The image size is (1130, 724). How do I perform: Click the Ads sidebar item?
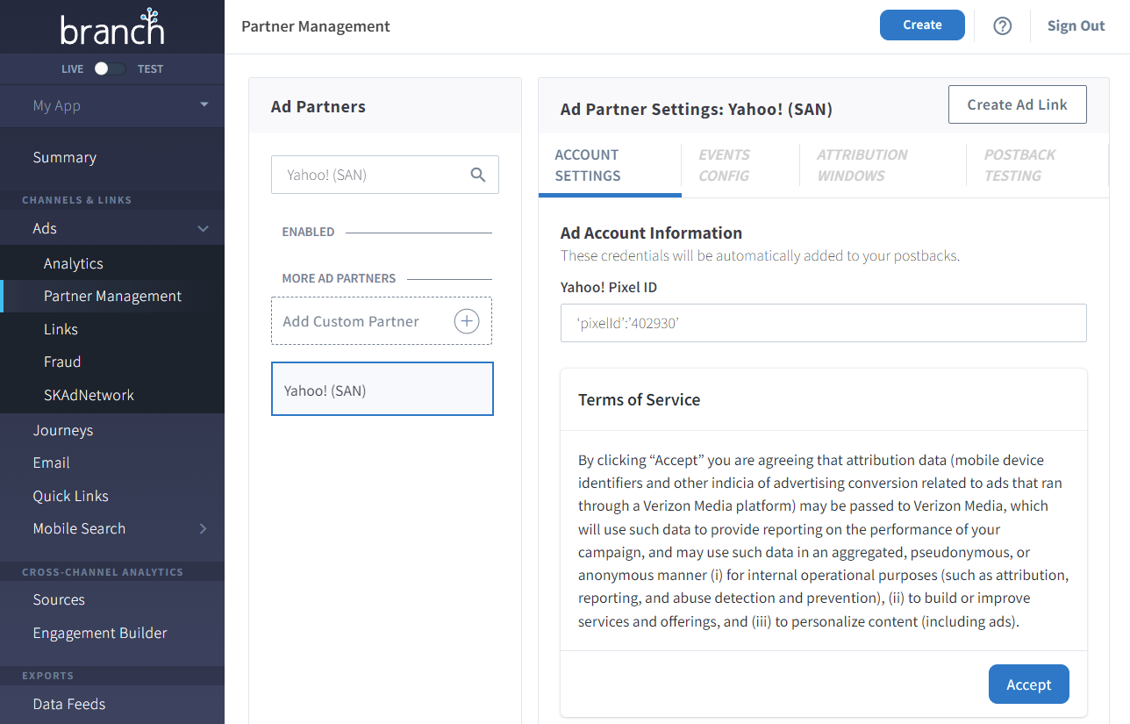tap(45, 228)
